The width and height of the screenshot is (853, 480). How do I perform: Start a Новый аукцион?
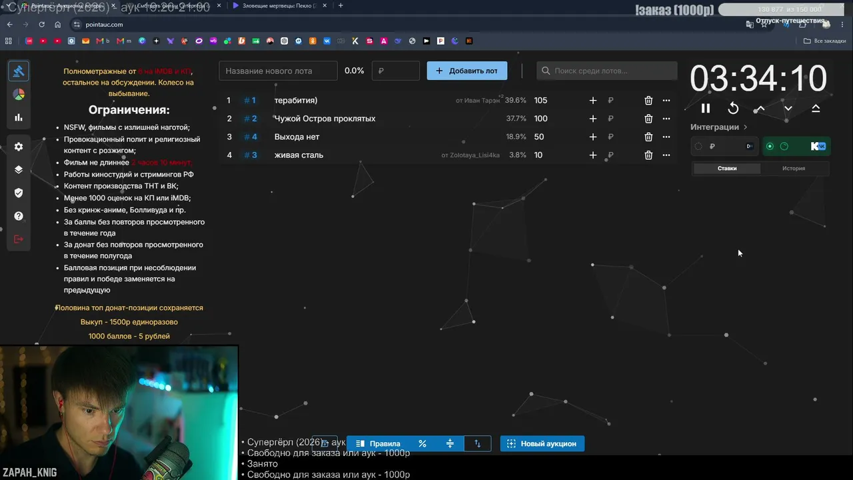pos(542,443)
